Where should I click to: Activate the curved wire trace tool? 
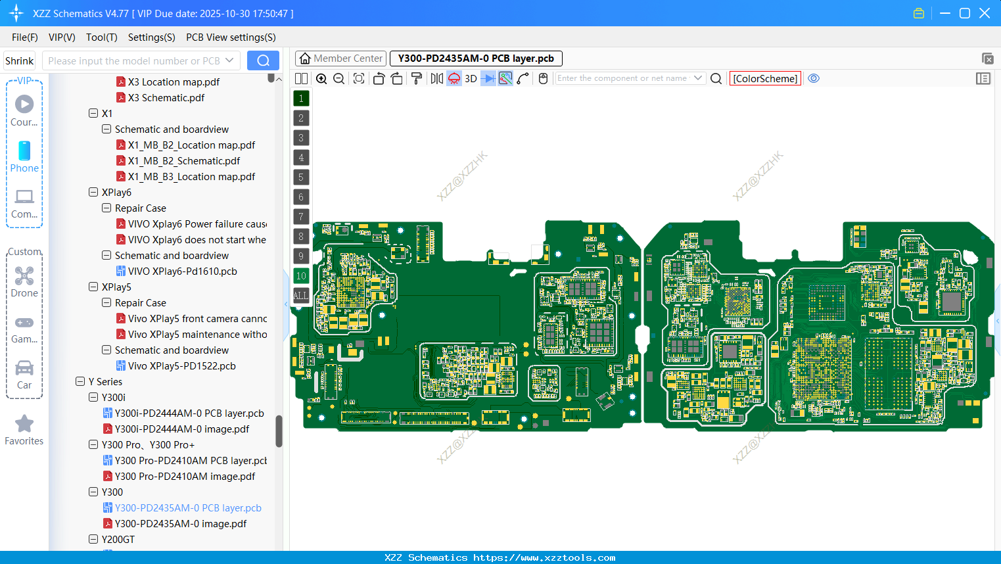(x=524, y=78)
